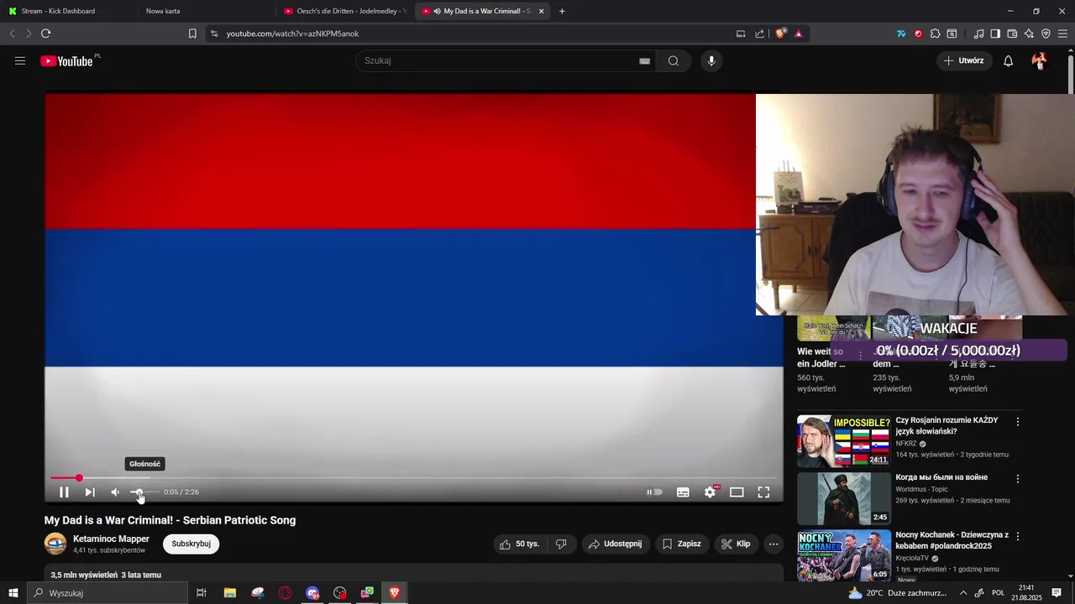Seek on the red video progress bar
The image size is (1075, 604).
click(413, 478)
